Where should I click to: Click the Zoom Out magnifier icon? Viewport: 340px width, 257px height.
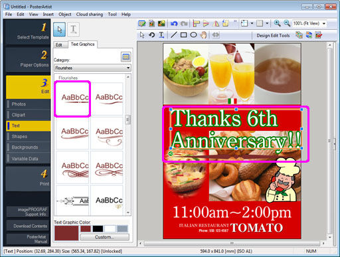click(x=287, y=23)
